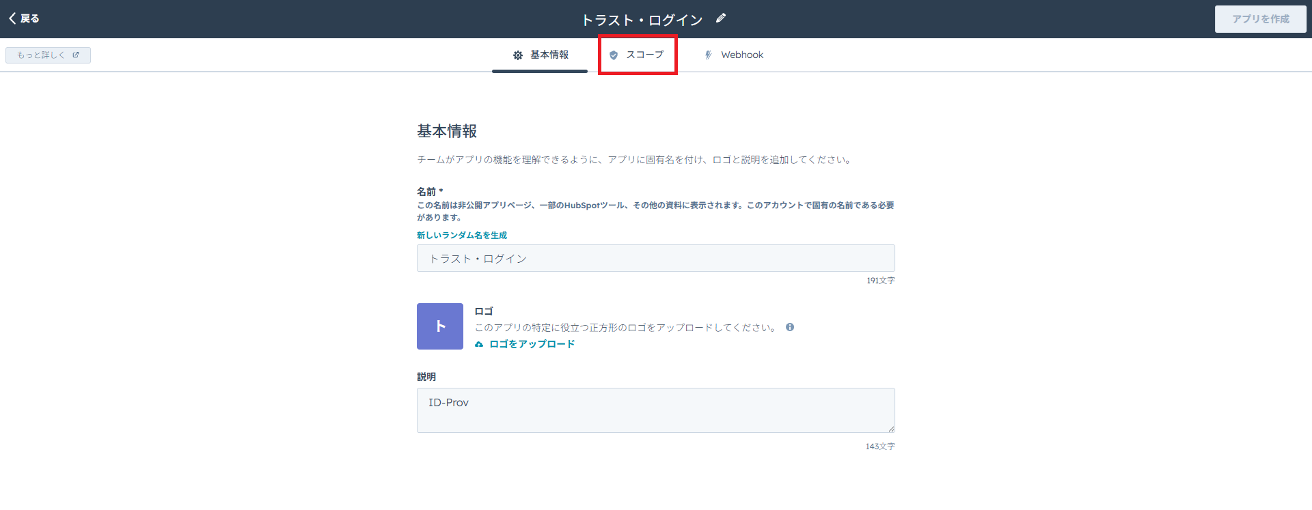Click the info icon beside logo description
The image size is (1312, 510).
pos(790,327)
